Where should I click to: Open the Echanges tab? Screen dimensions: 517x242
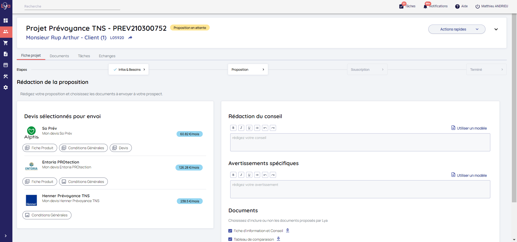pyautogui.click(x=107, y=56)
